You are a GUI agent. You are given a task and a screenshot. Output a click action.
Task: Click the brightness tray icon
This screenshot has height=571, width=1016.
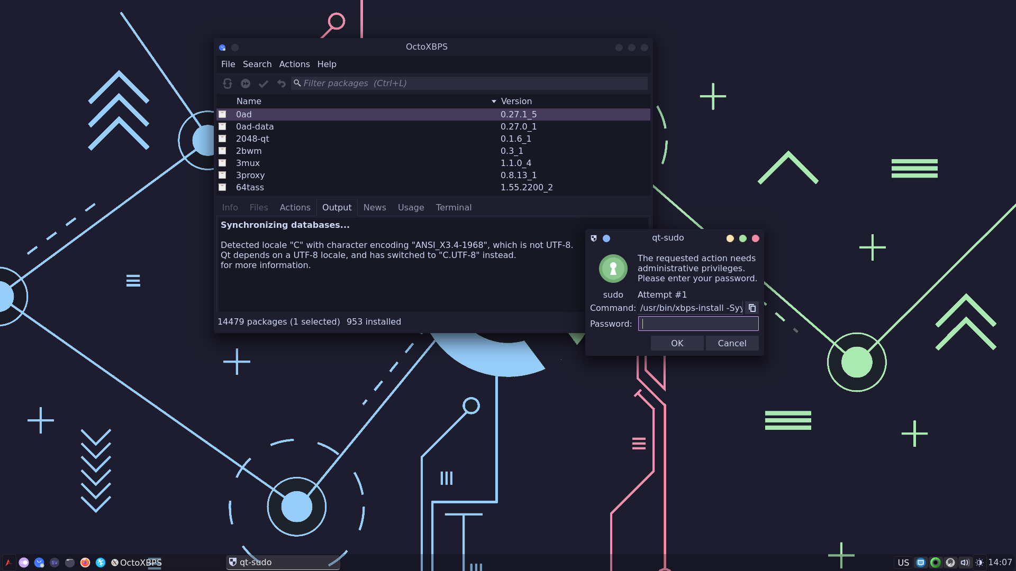coord(979,563)
